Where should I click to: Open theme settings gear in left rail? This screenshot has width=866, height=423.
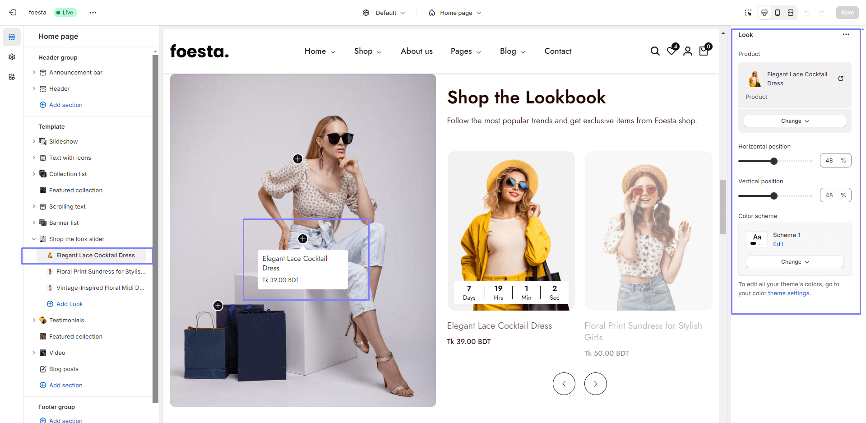(x=12, y=57)
